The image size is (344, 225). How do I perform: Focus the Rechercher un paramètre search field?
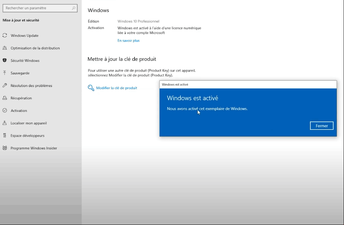40,8
